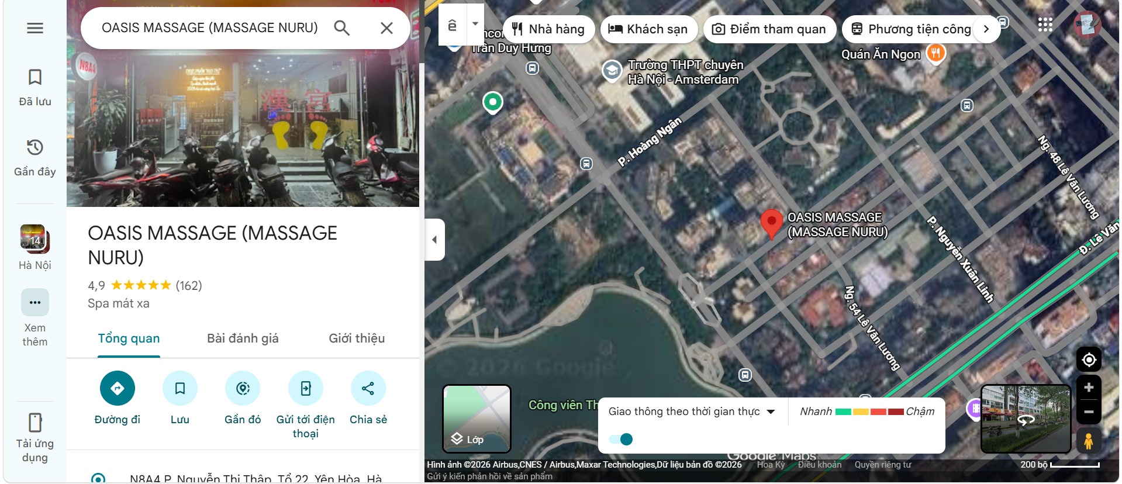Click the Lưu bookmark icon

tap(180, 388)
